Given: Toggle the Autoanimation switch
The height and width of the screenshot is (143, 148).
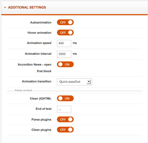Looking at the screenshot, I should click(x=65, y=22).
